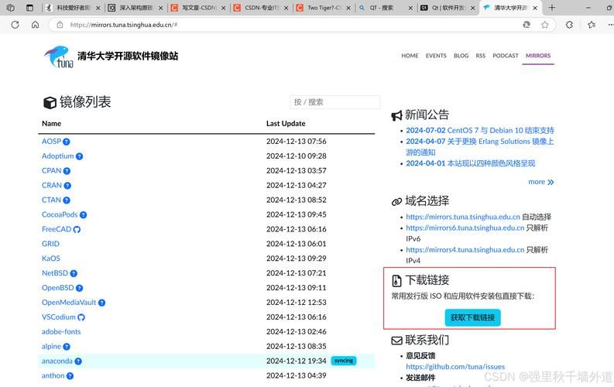Open NetBSD help question icon
This screenshot has width=614, height=387.
pyautogui.click(x=74, y=273)
